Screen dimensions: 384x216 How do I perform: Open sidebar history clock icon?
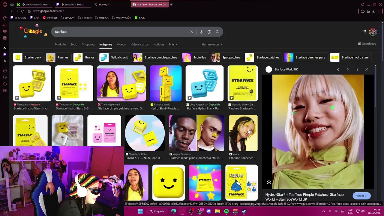pyautogui.click(x=5, y=77)
